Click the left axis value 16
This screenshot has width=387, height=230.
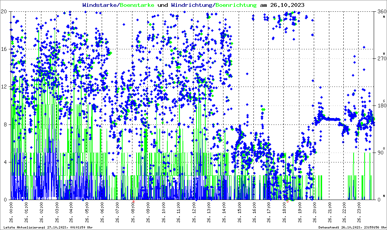5,49
